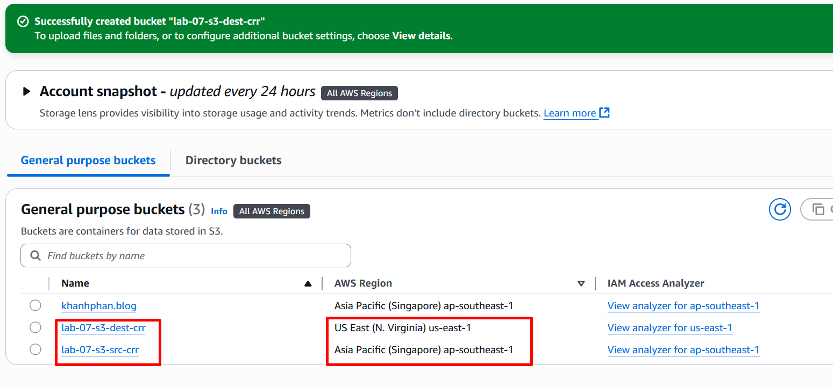Open View analyzer link in khanhphan.blog row
Viewport: 833px width, 387px height.
(684, 306)
